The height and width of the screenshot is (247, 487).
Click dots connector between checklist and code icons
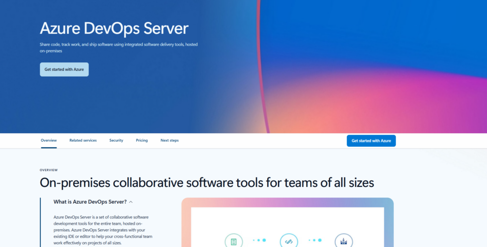(x=260, y=240)
